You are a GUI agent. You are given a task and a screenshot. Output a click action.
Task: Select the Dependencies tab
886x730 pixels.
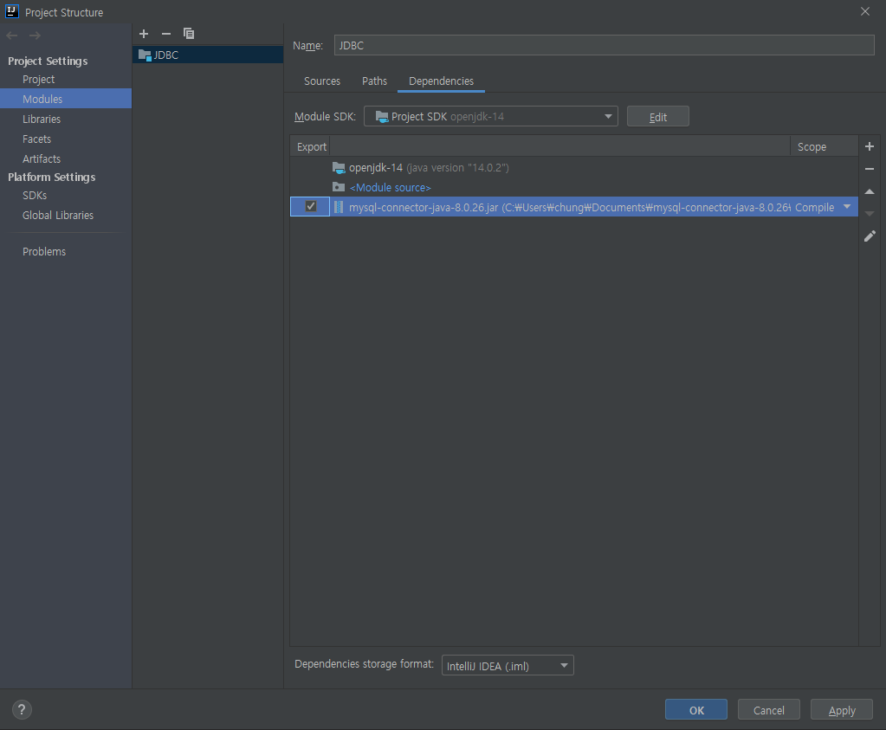click(441, 81)
